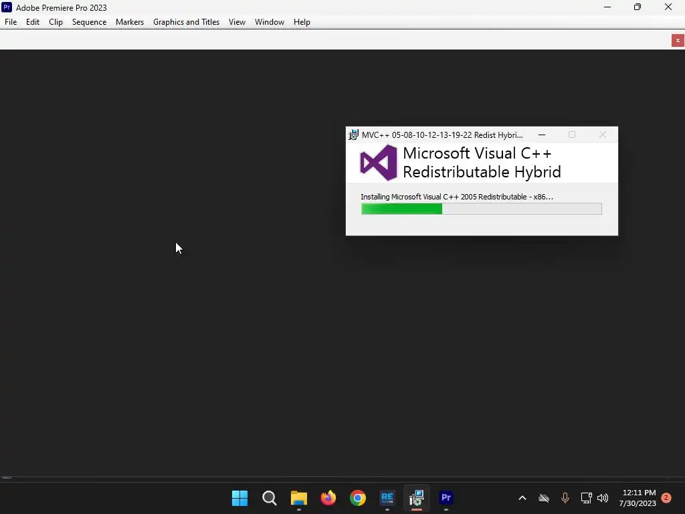Restore down the Premiere Pro window
685x514 pixels.
(x=638, y=7)
